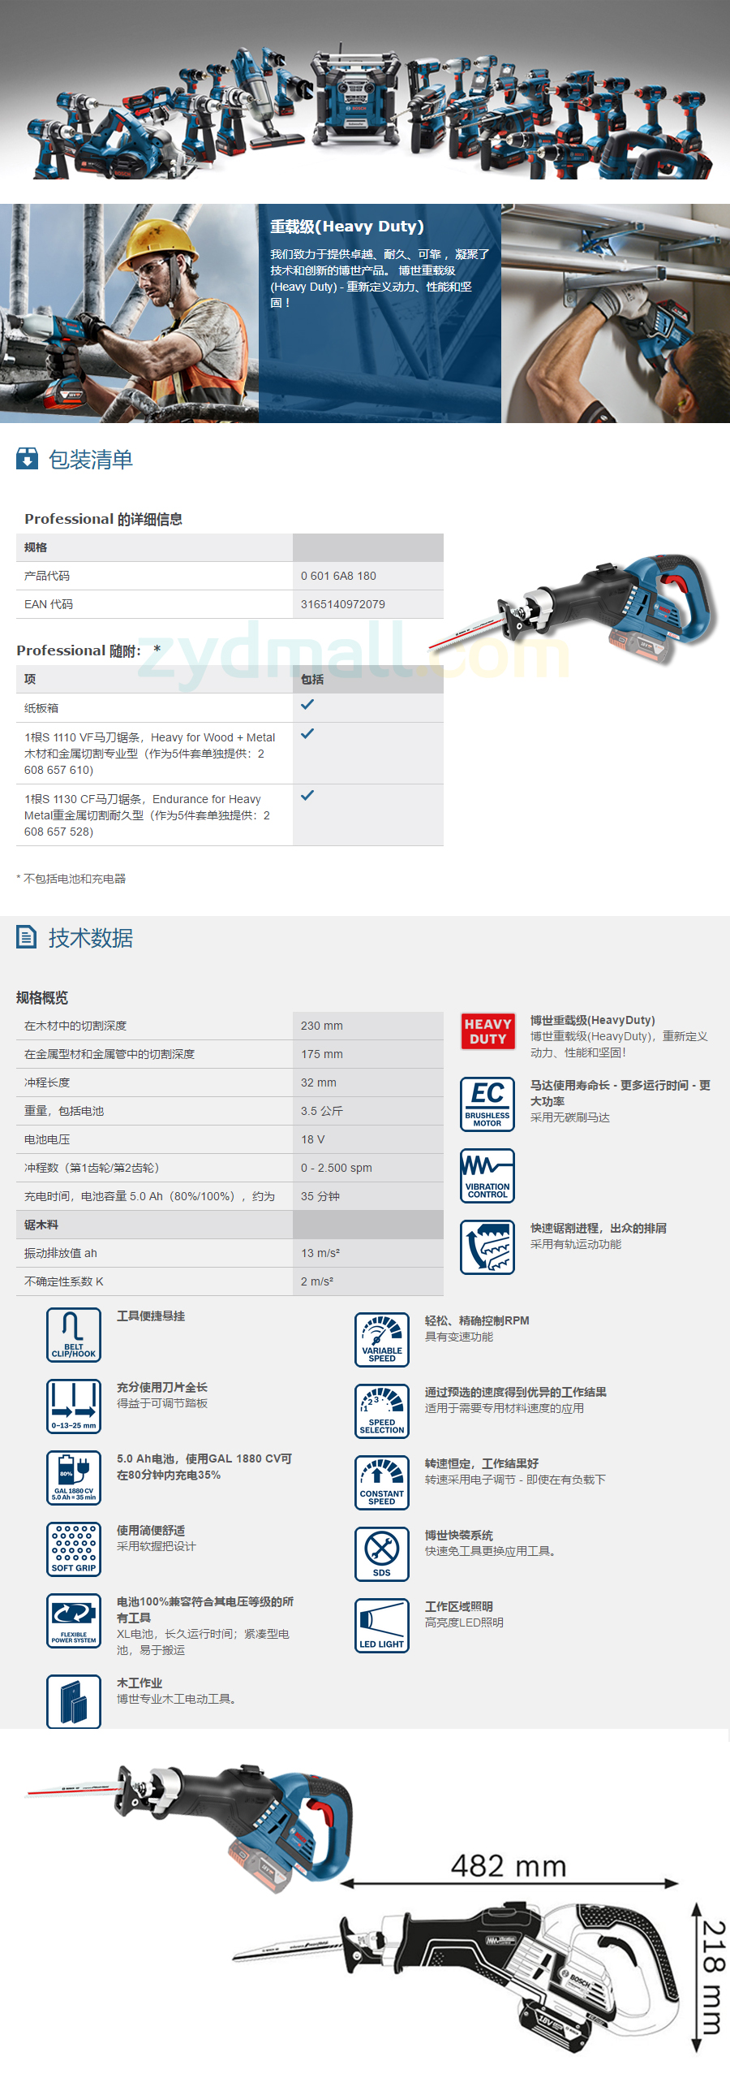Click the Flexible Power System icon
Viewport: 730px width, 2087px height.
(74, 1620)
